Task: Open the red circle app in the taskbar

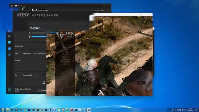Action: point(72,110)
